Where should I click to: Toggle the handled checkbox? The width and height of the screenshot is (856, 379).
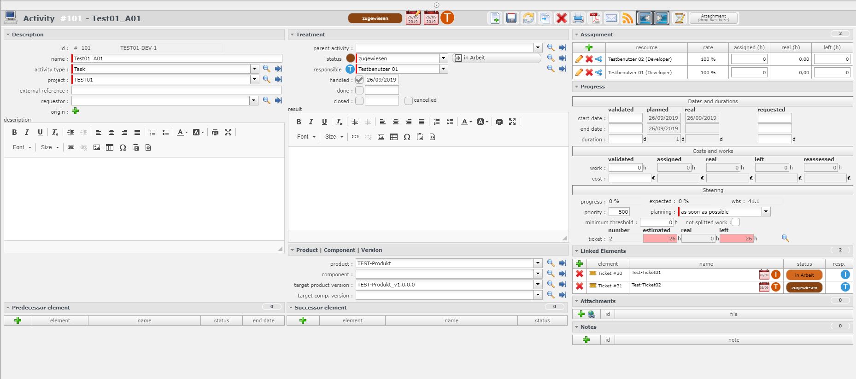[359, 80]
